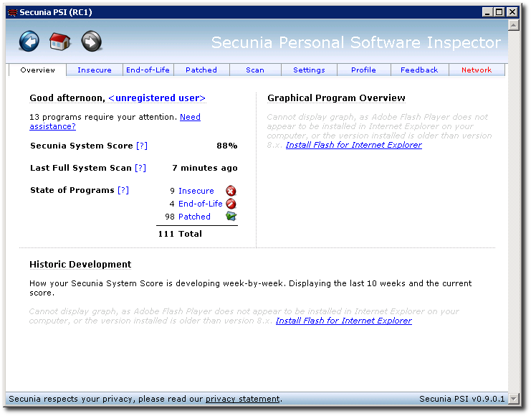Open the Scan tab
Image resolution: width=531 pixels, height=416 pixels.
255,70
